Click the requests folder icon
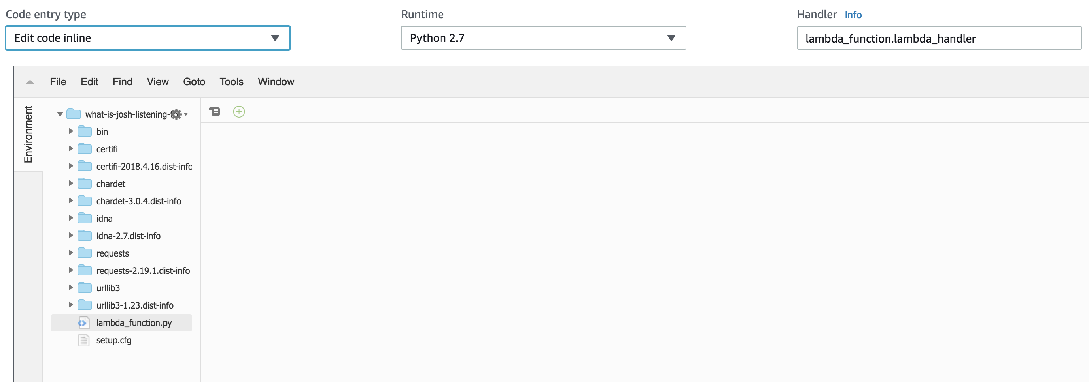The width and height of the screenshot is (1089, 382). [85, 253]
